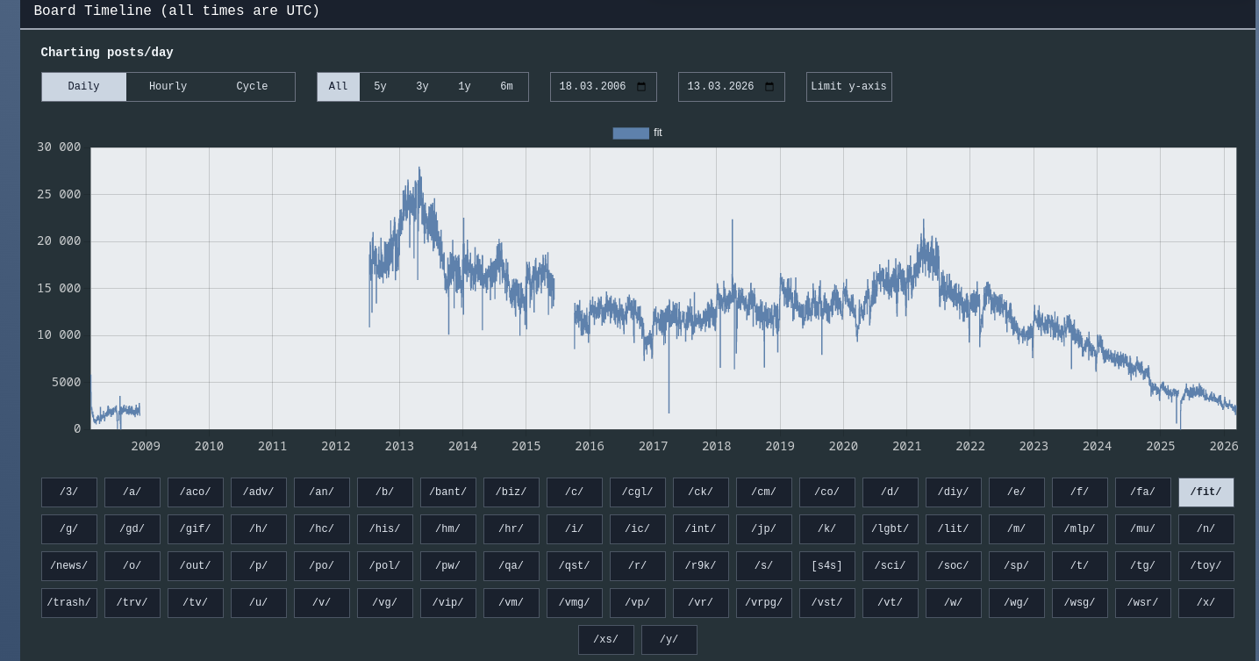Toggle the Limit y-axis option
Viewport: 1259px width, 661px height.
(x=849, y=87)
